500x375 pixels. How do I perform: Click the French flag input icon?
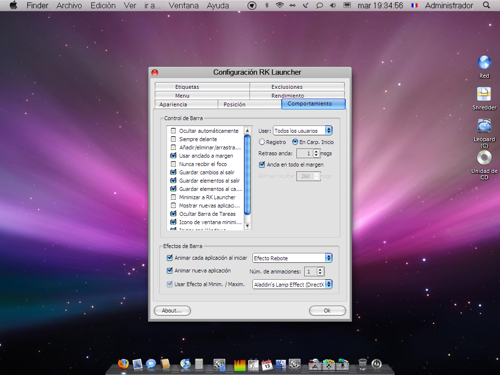(415, 5)
